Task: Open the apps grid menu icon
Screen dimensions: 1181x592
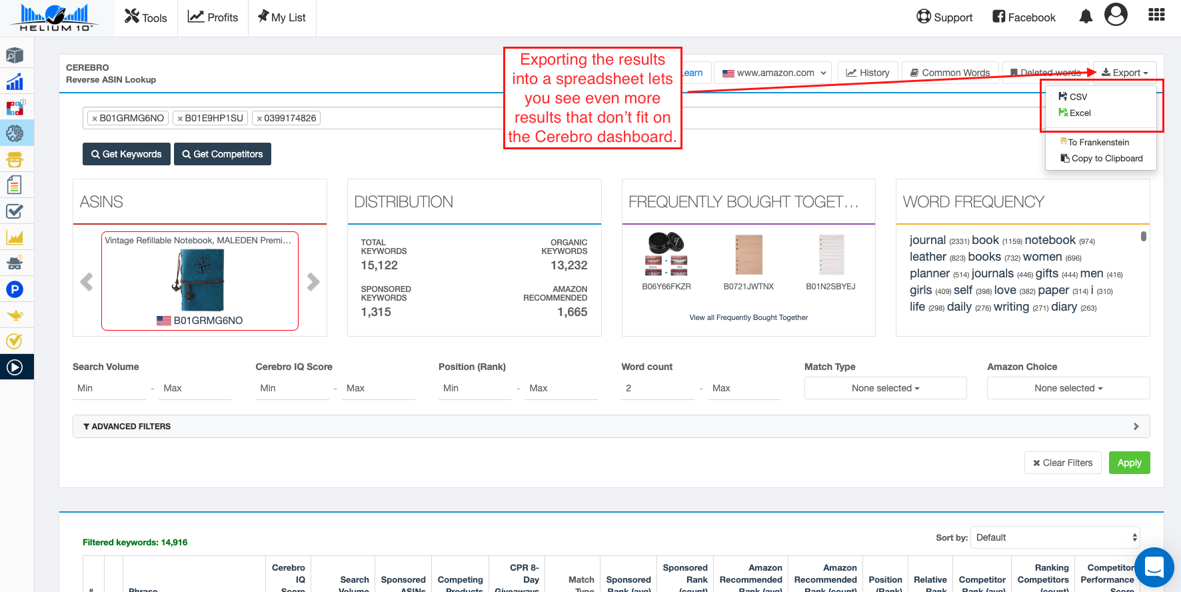Action: point(1156,15)
